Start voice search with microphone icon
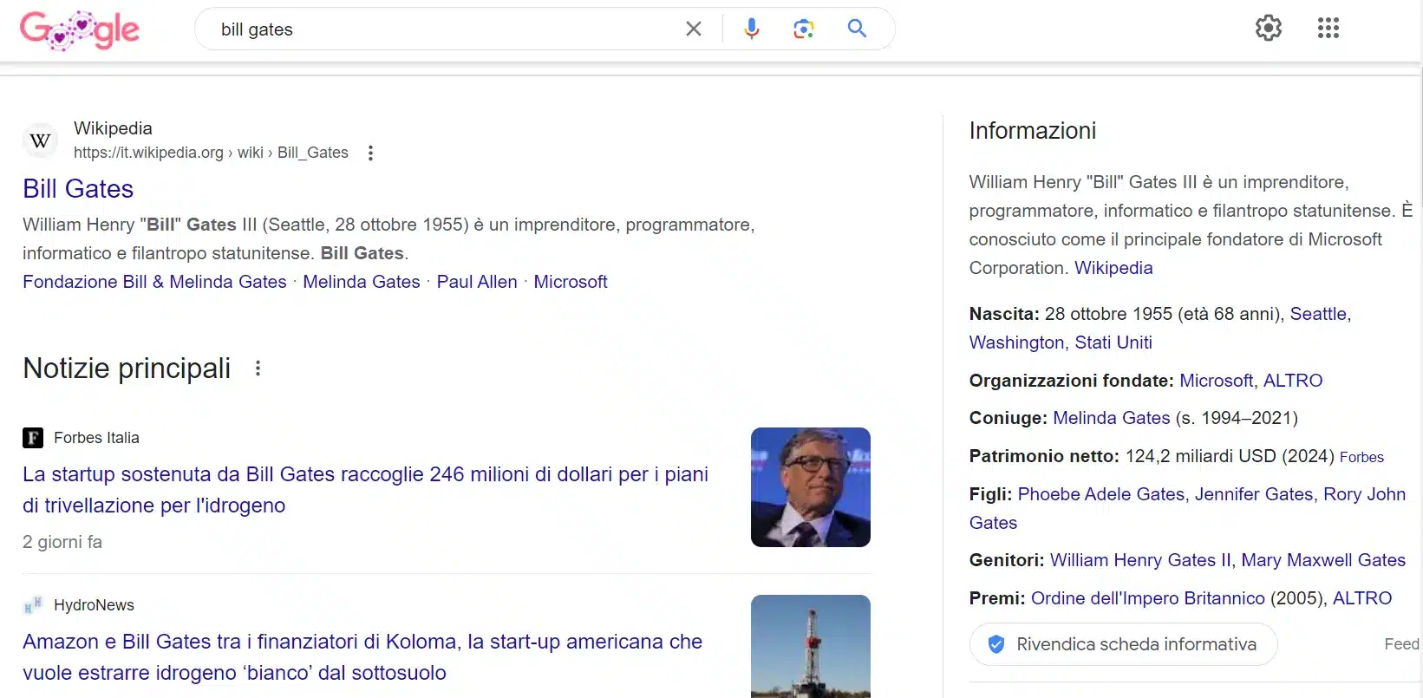 pyautogui.click(x=752, y=29)
